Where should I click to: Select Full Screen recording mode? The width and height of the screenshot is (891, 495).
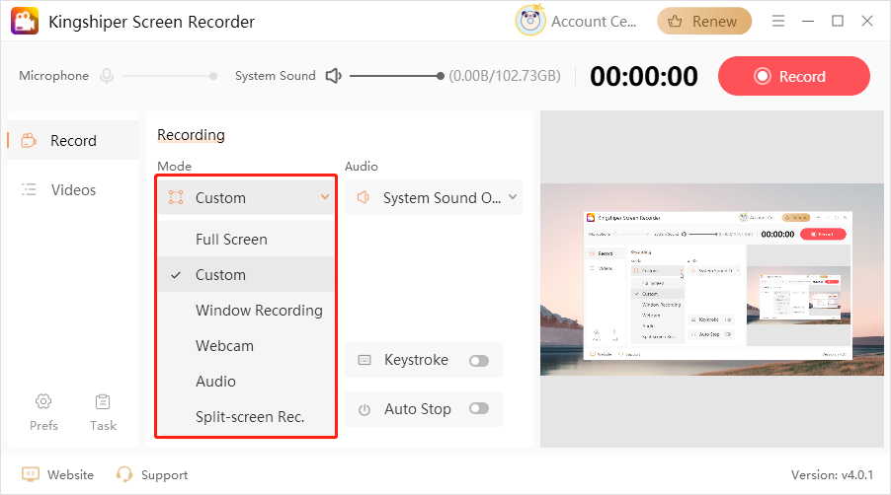(x=246, y=240)
